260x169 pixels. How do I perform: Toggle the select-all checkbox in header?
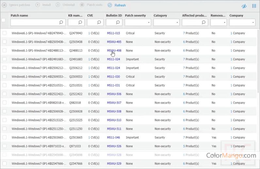[x=4, y=20]
